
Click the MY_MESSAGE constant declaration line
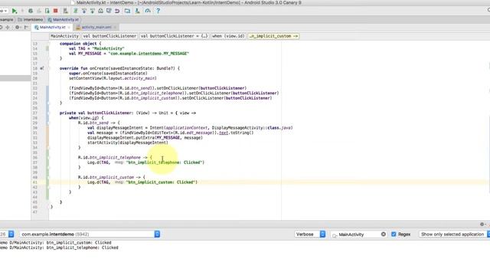129,54
